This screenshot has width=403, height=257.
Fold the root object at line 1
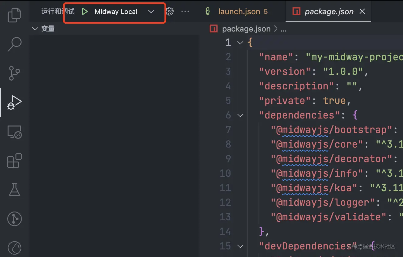[x=240, y=43]
